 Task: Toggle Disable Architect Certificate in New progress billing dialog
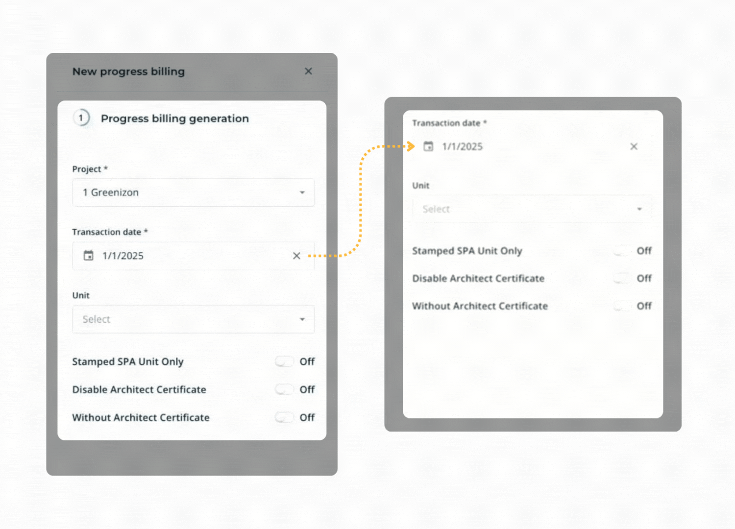point(284,389)
